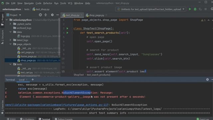Click the Search Everywhere magnifier icon
This screenshot has height=120, width=213.
click(x=212, y=9)
